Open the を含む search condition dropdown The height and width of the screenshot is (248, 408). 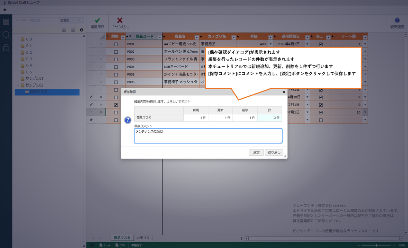71,21
